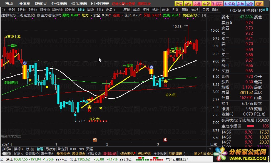This screenshot has height=163, width=271.
Task: Open the 模板 template tab
Action: point(30,149)
